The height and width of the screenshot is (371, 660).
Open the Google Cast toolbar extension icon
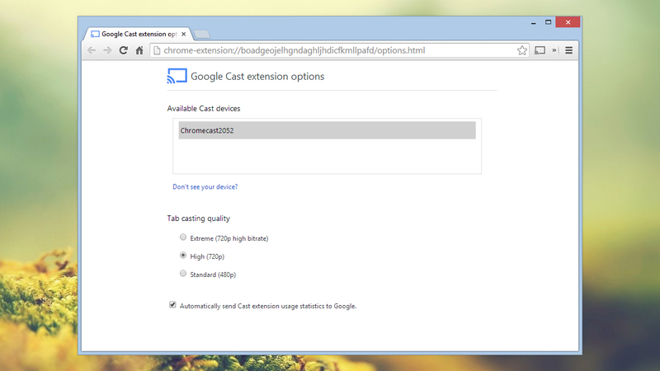(540, 50)
